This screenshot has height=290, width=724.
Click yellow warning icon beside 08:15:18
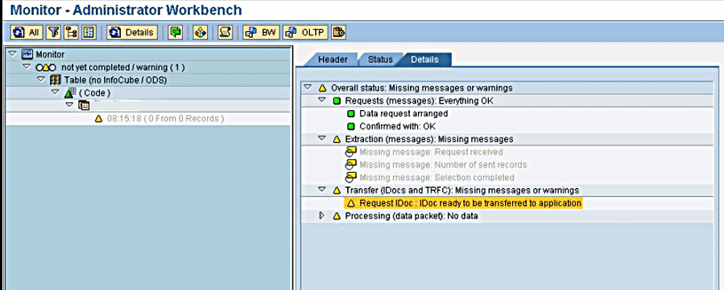pos(98,119)
